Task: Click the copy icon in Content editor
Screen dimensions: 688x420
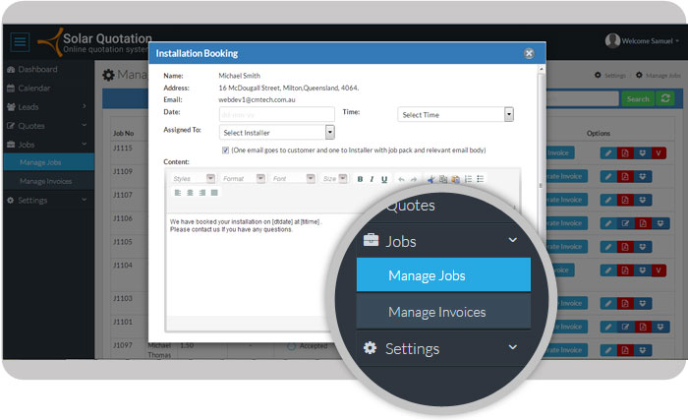Action: [443, 179]
